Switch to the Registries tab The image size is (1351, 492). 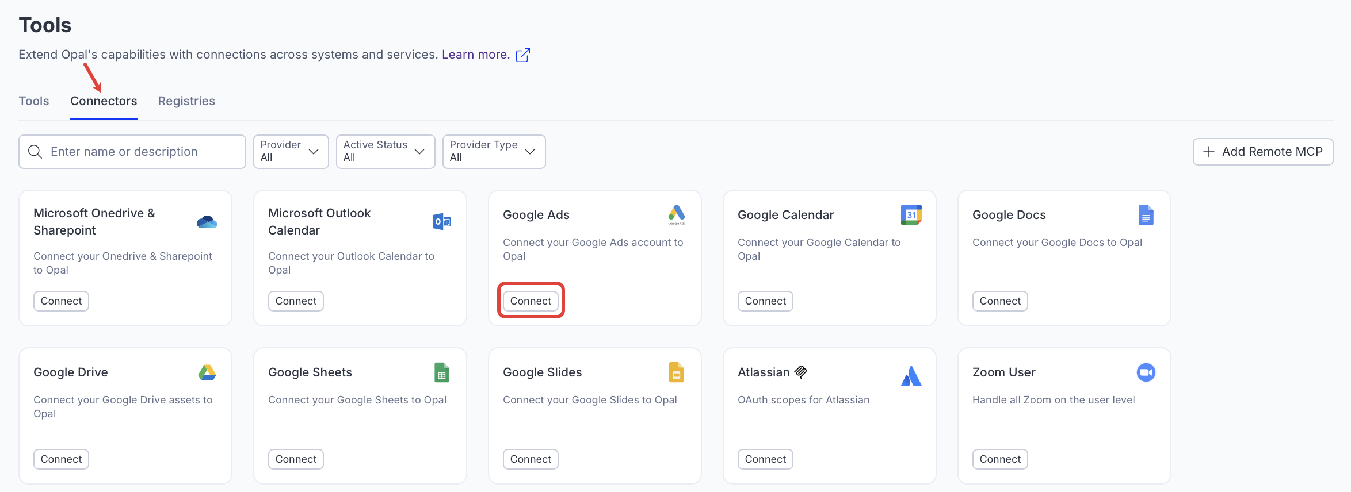point(186,101)
